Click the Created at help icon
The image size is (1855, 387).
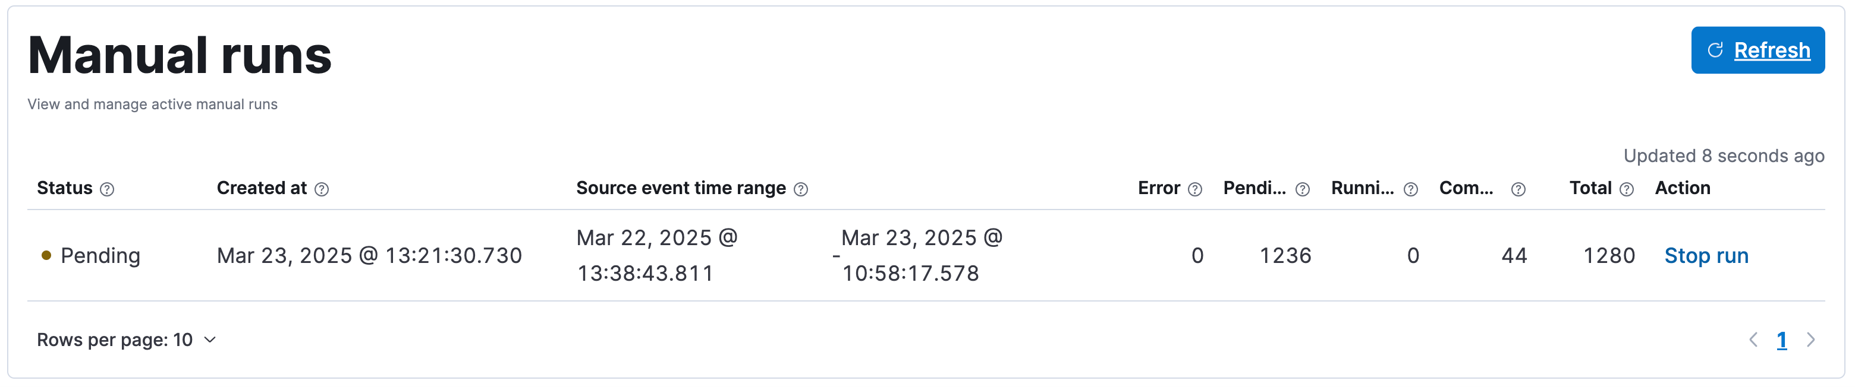click(322, 189)
